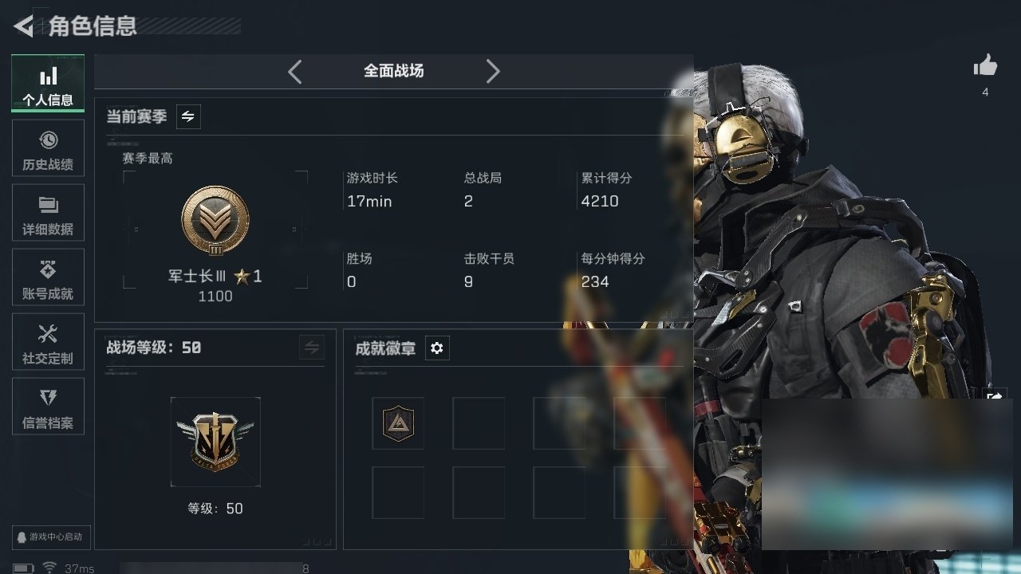Select the 战场等级 shield emblem

tap(215, 442)
